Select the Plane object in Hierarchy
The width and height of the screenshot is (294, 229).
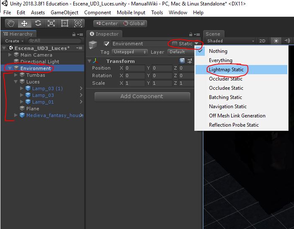point(33,109)
